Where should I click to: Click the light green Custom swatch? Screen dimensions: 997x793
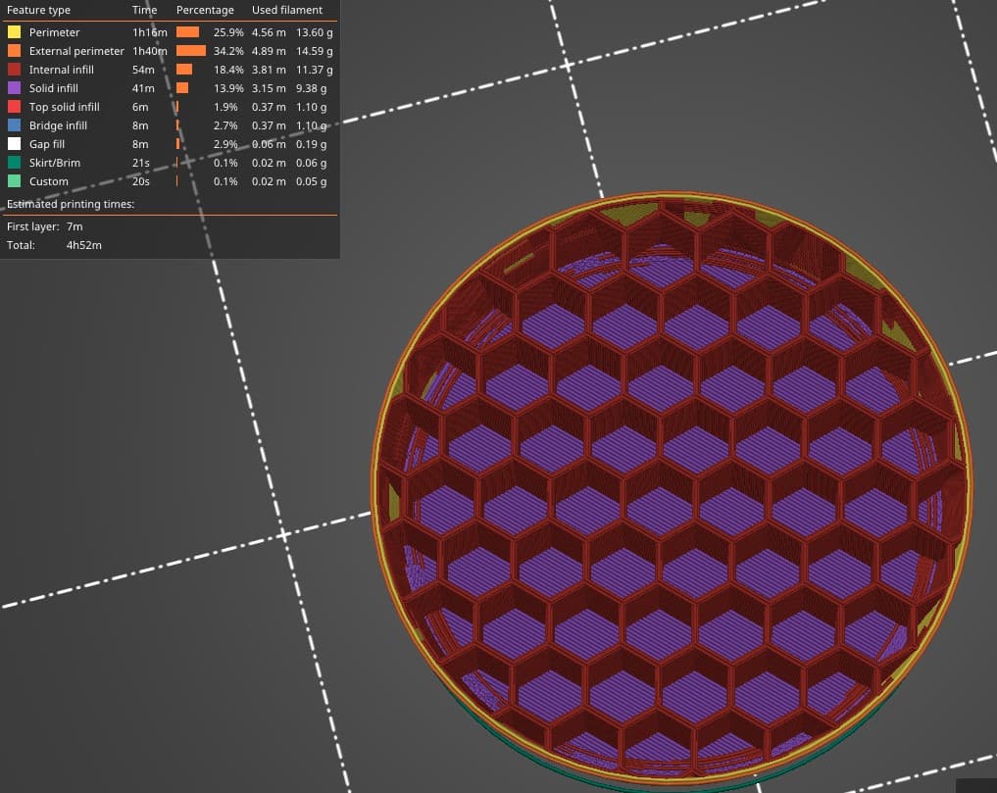[14, 181]
